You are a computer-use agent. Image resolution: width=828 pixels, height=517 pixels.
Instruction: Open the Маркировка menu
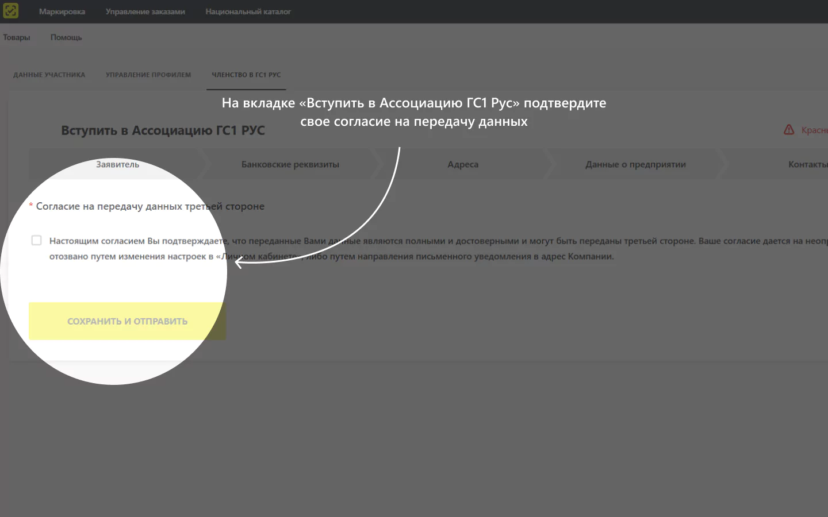(x=62, y=11)
